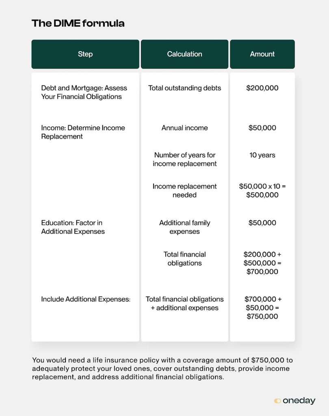The width and height of the screenshot is (329, 416).
Task: Select the Amount column header
Action: (262, 54)
